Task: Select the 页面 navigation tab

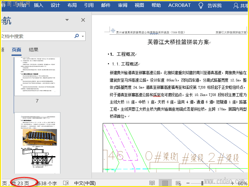Action: click(16, 50)
